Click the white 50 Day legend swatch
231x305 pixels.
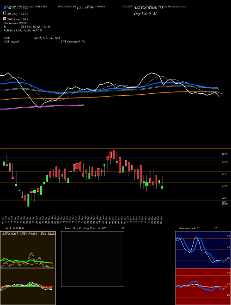5,13
